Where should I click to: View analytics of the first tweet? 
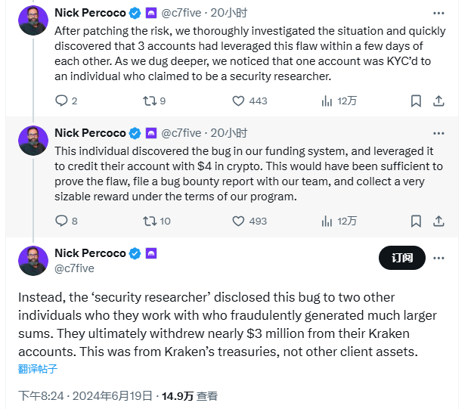327,101
